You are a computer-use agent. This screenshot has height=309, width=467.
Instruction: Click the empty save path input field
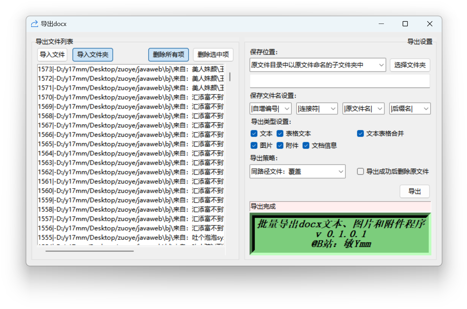point(340,81)
